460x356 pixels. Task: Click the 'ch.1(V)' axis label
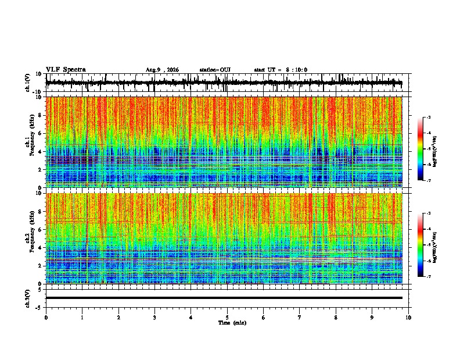click(28, 83)
